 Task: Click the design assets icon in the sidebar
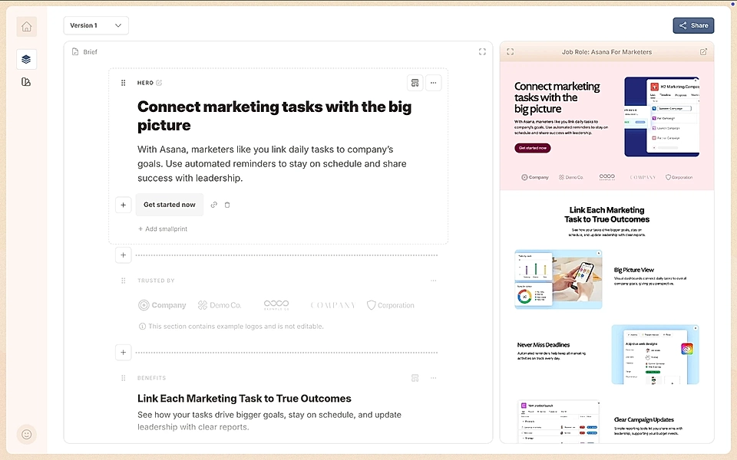click(x=26, y=80)
